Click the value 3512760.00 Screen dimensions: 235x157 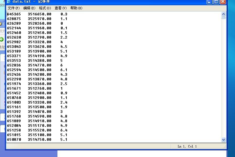coord(39,89)
